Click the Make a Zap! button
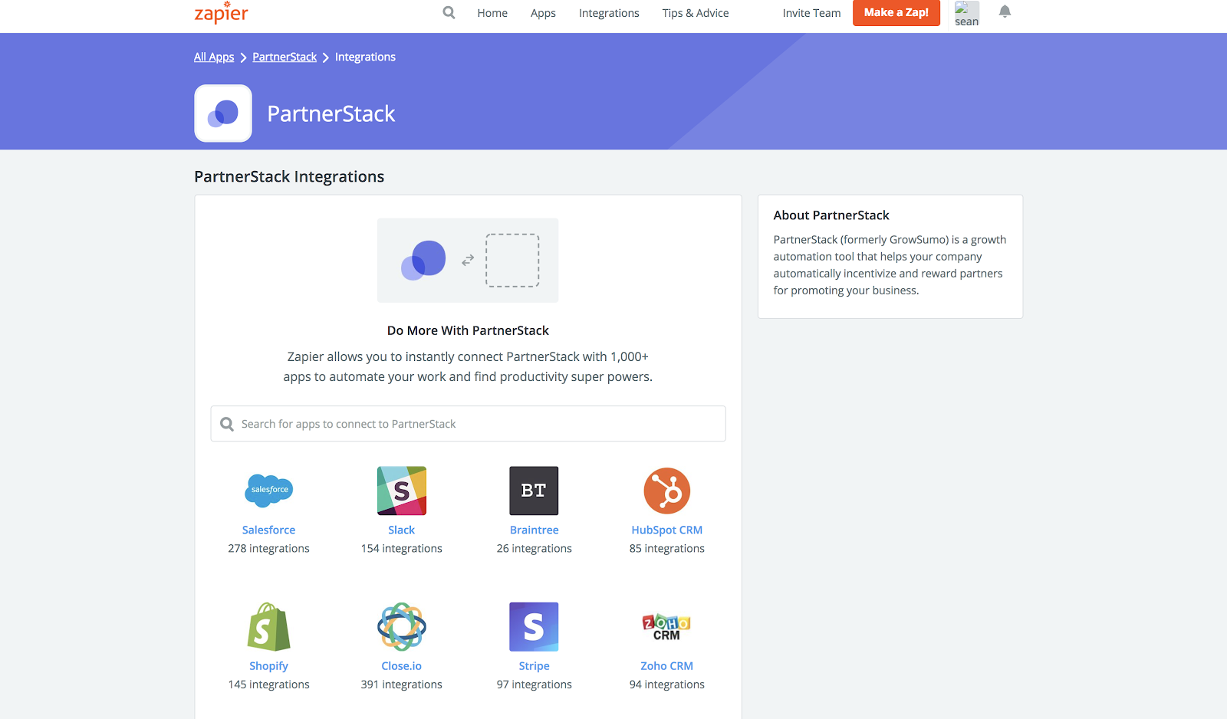 [x=896, y=12]
